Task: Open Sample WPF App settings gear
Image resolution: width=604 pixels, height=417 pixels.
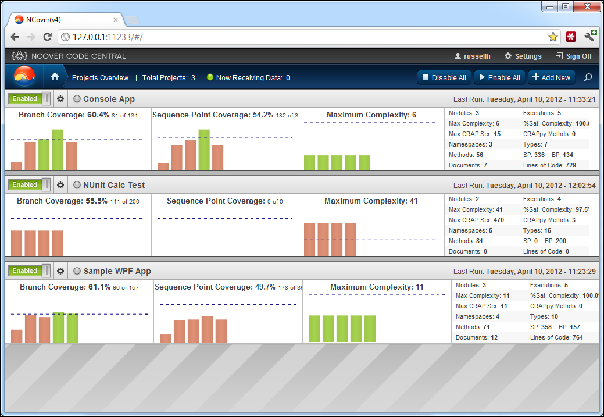Action: tap(60, 271)
